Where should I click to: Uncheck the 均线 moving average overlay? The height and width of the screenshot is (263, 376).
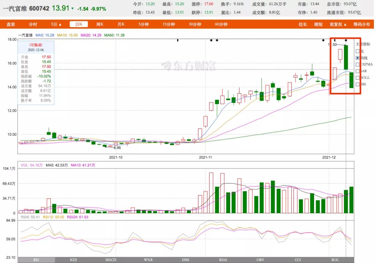(x=358, y=58)
